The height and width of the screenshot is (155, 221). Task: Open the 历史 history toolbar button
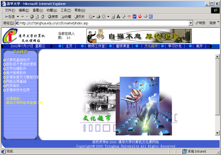click(79, 17)
